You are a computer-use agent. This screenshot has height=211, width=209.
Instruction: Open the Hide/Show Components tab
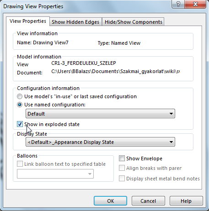coord(133,22)
